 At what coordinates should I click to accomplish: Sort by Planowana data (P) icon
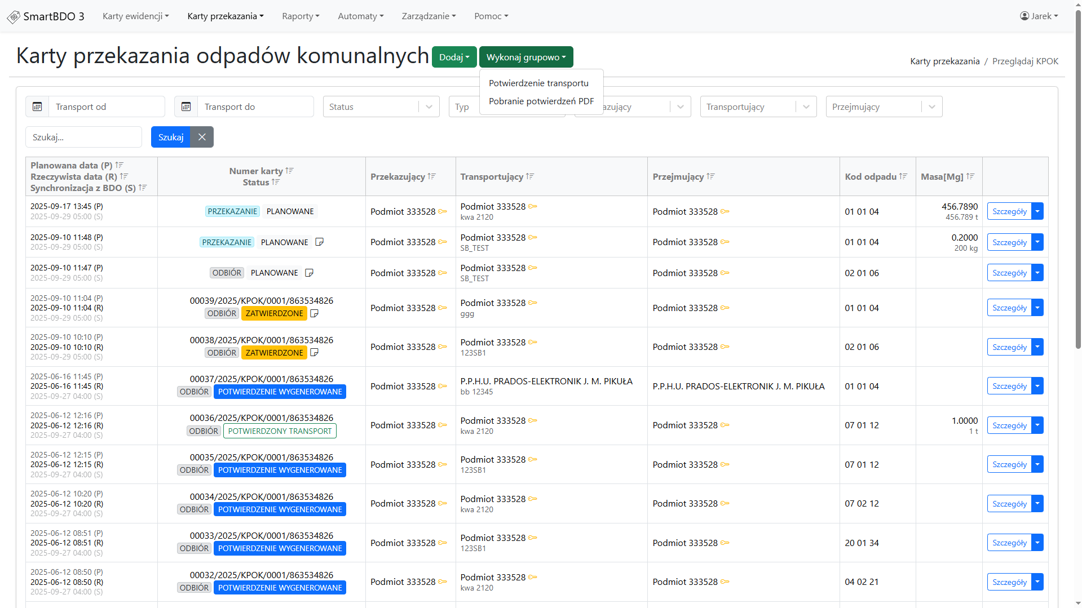coord(119,165)
